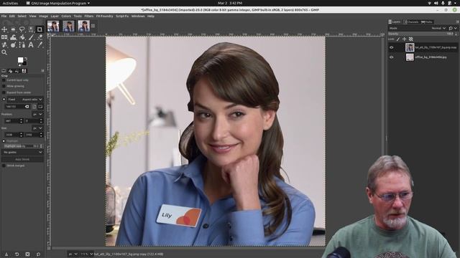The image size is (460, 258).
Task: Delete tool preset icon at bottom
Action: click(x=27, y=254)
